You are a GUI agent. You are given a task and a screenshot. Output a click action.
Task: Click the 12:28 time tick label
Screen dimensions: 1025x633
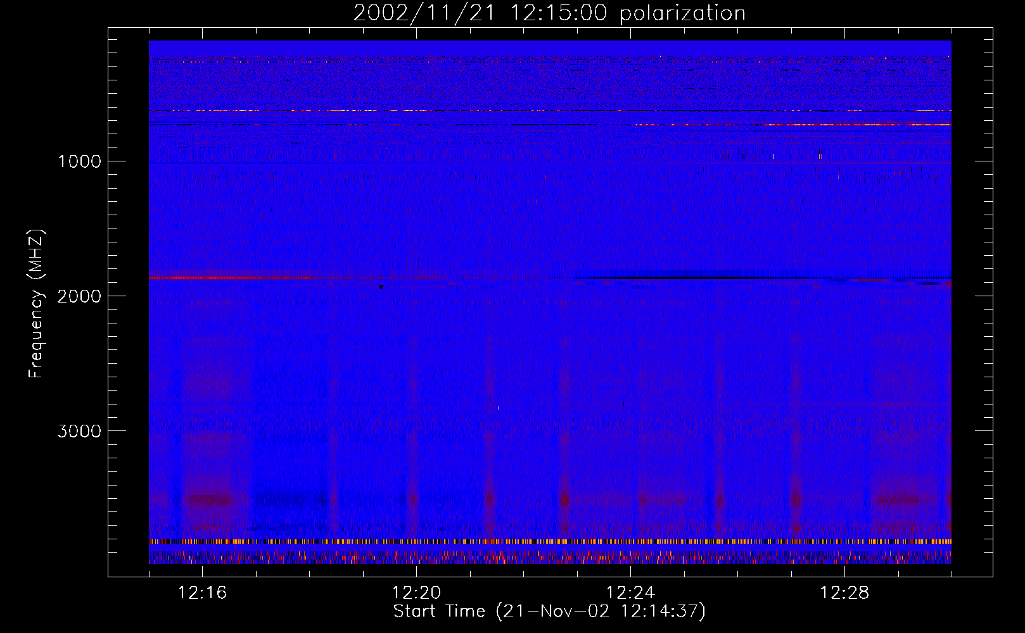coord(844,593)
